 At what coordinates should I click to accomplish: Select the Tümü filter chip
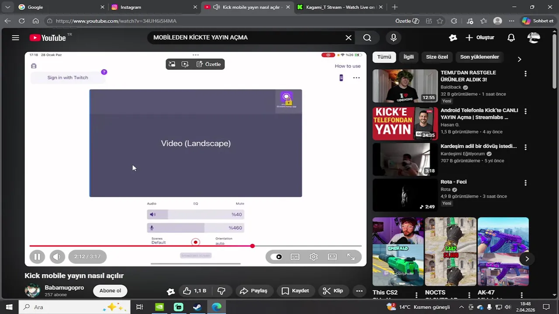click(384, 57)
